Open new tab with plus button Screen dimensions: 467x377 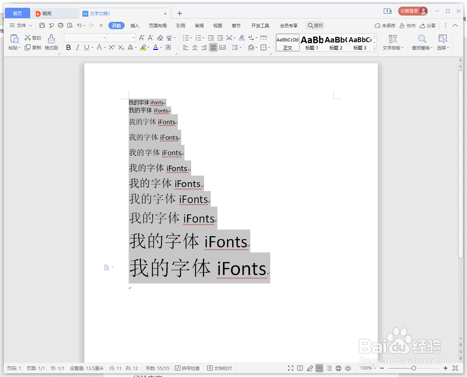[180, 13]
